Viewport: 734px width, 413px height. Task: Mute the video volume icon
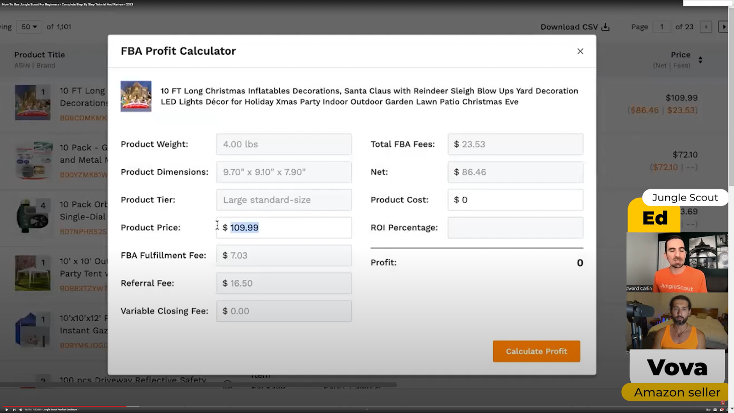21,409
